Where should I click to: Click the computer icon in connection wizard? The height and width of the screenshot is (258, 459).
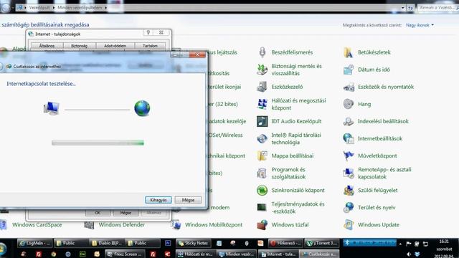click(x=52, y=108)
